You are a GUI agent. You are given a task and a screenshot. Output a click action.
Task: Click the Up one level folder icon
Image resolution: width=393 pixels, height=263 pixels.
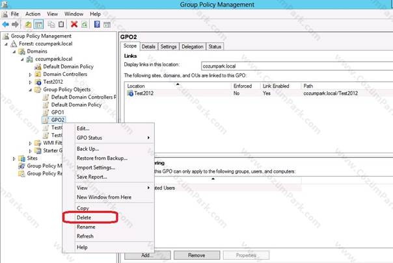coord(29,25)
